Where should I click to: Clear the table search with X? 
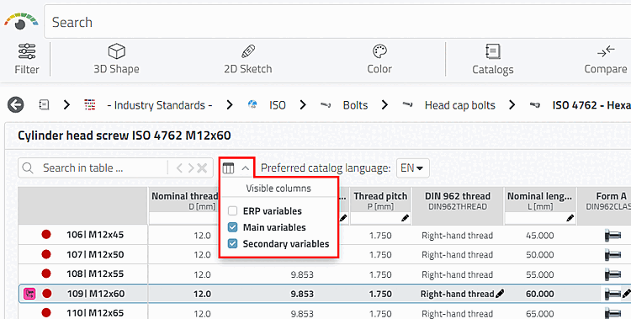pyautogui.click(x=202, y=168)
